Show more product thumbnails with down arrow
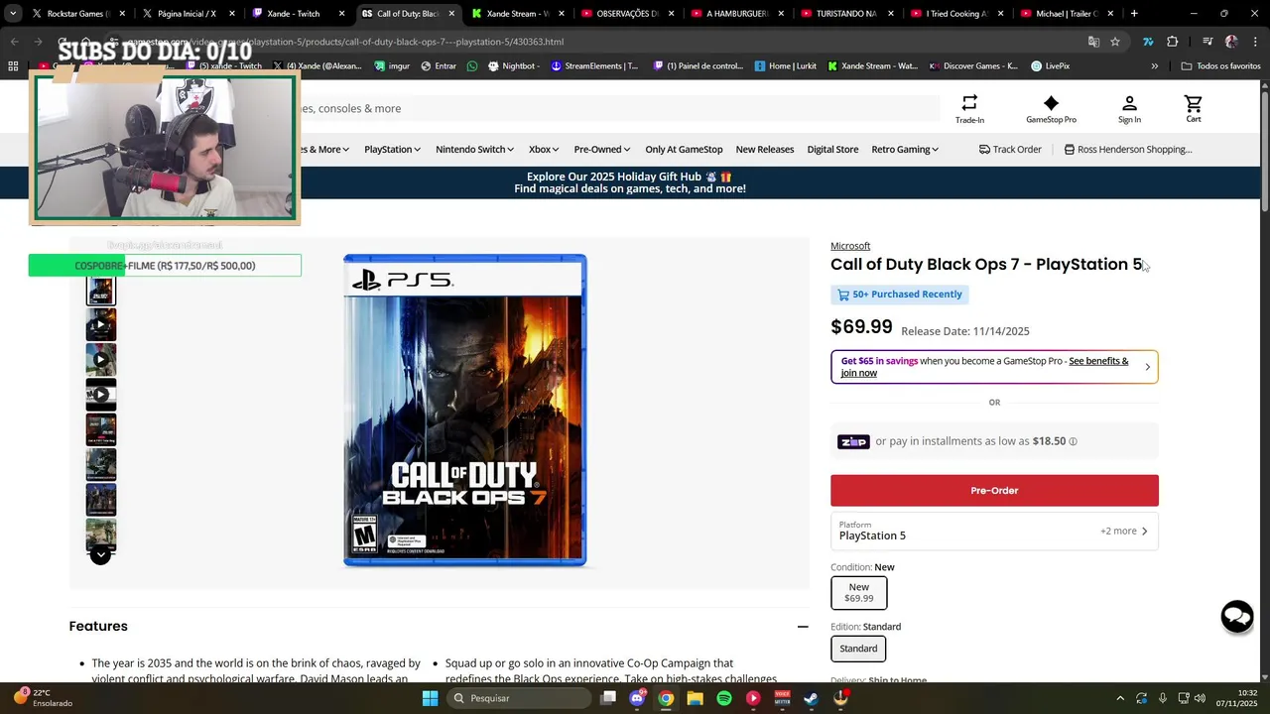1270x714 pixels. [x=100, y=555]
